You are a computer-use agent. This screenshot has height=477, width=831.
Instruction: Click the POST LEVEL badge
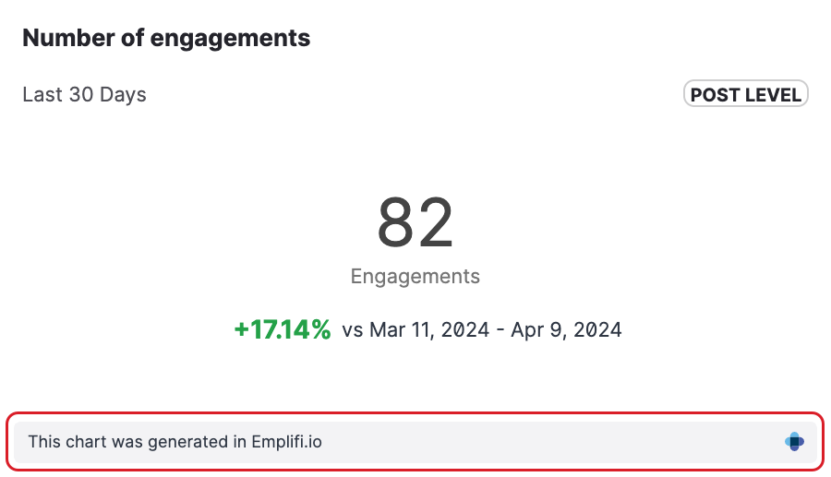(746, 94)
